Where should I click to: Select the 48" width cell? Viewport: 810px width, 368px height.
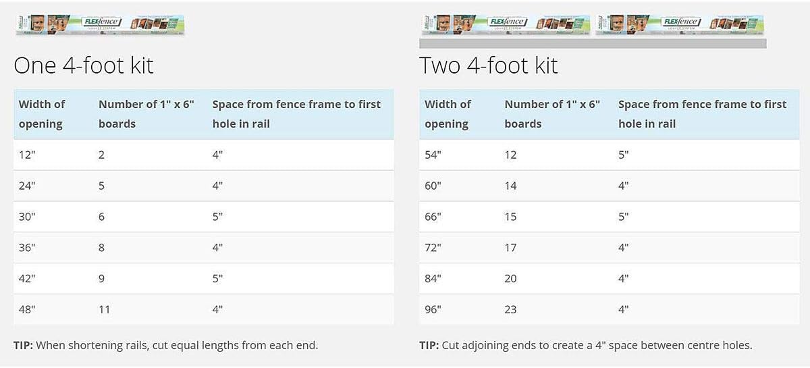[27, 309]
